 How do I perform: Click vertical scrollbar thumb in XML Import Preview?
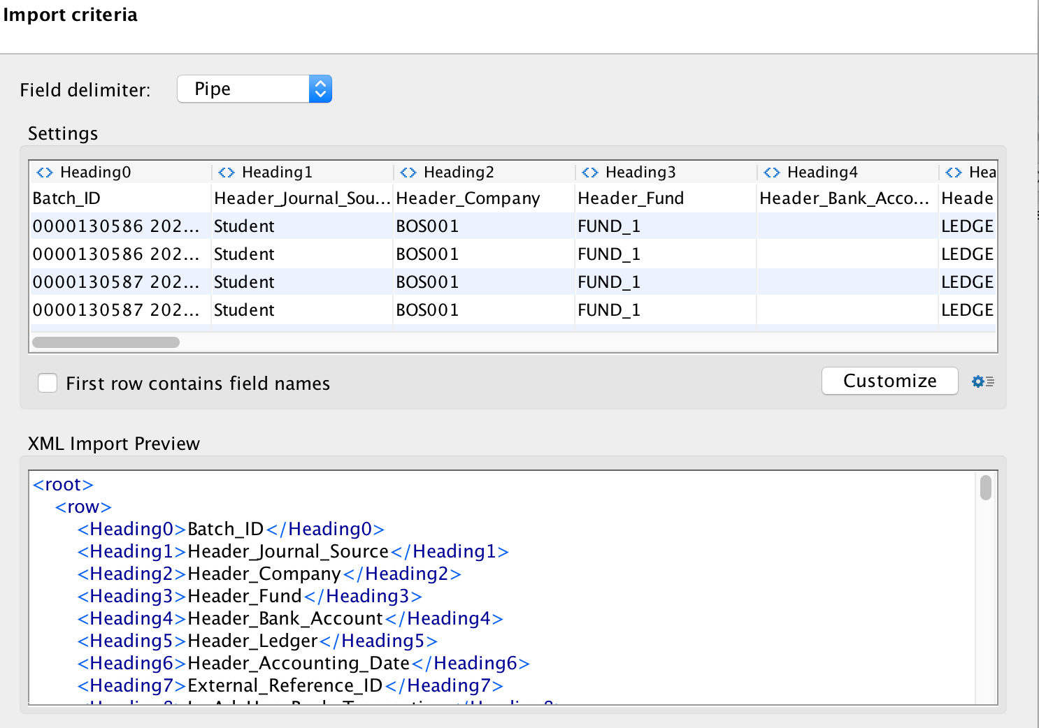[986, 488]
